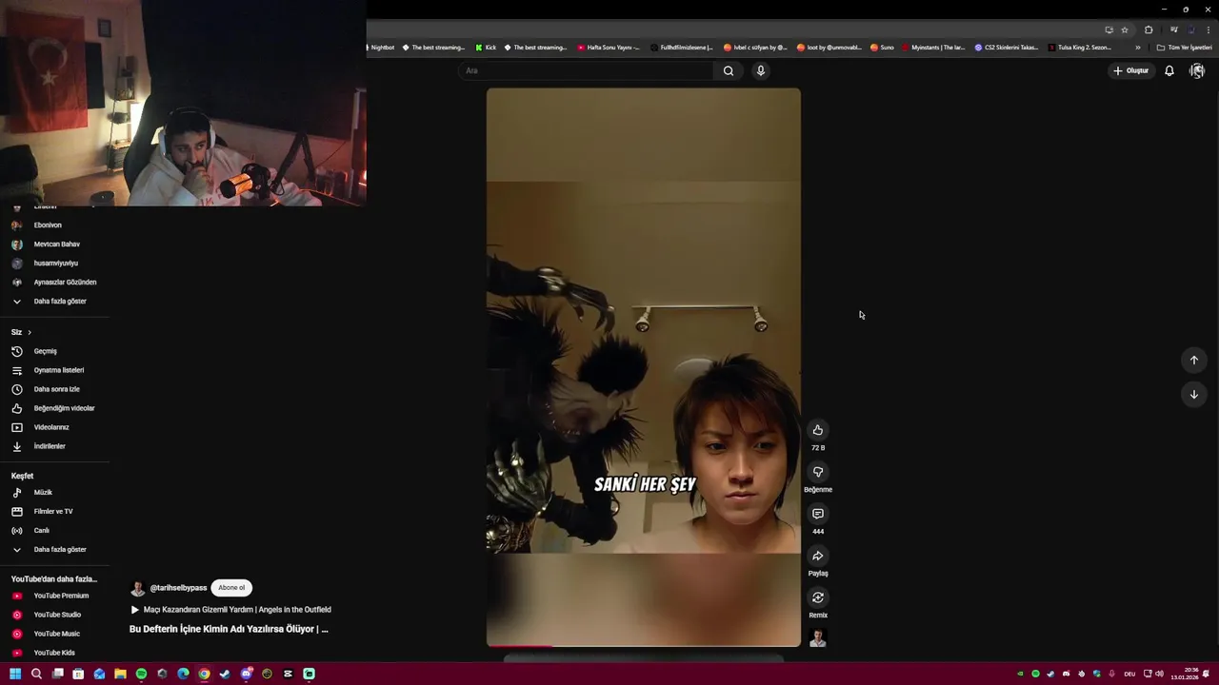
Task: Go to the previous Short arrow
Action: click(1194, 360)
